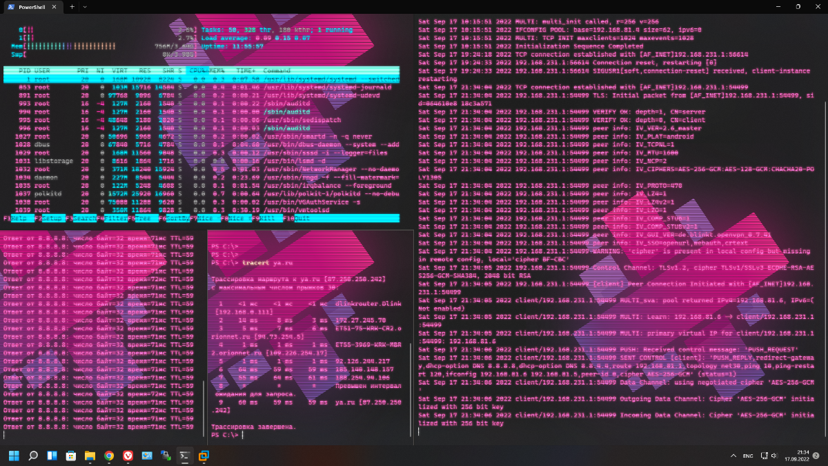Open taskbar Search
The height and width of the screenshot is (466, 828).
[32, 456]
